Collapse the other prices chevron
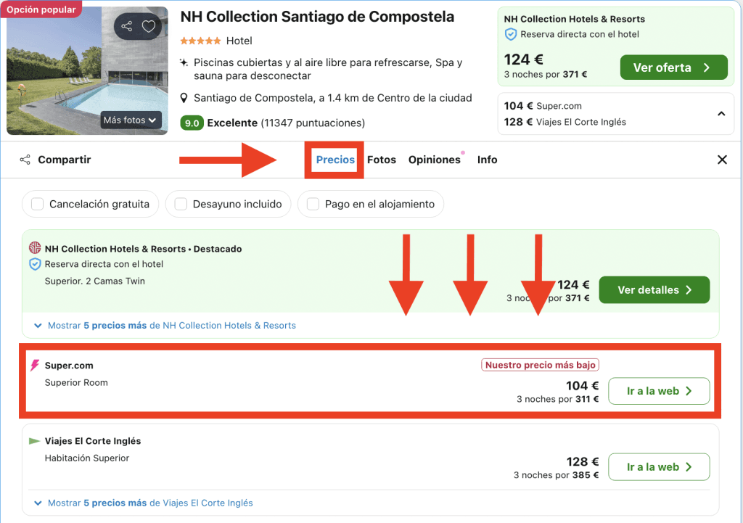Viewport: 743px width, 523px height. tap(721, 114)
